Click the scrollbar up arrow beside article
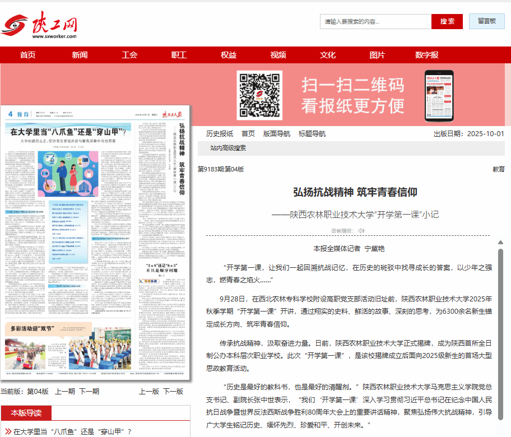 click(x=500, y=236)
